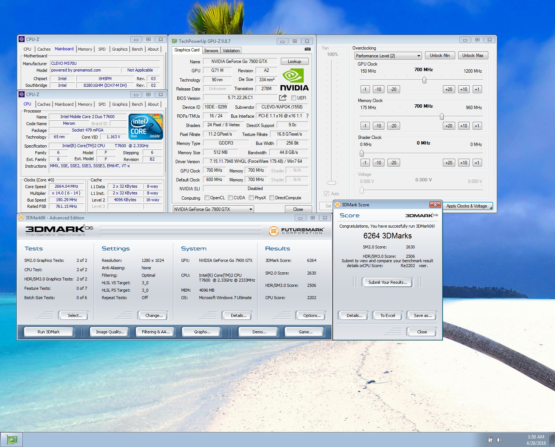Click the Shader Clock slider handle
555x447 pixels.
362,153
